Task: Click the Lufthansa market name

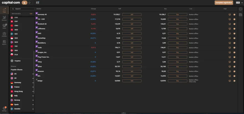Action: pyautogui.click(x=41, y=29)
